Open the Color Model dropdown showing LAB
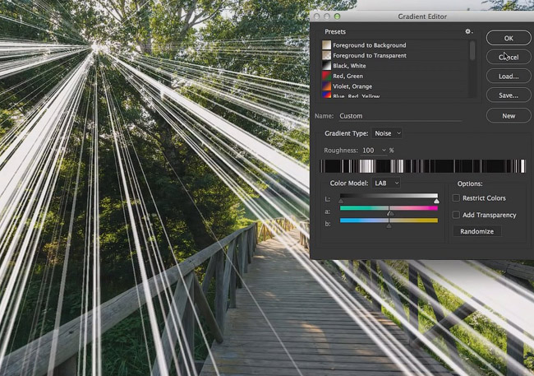The width and height of the screenshot is (534, 376). click(x=386, y=183)
